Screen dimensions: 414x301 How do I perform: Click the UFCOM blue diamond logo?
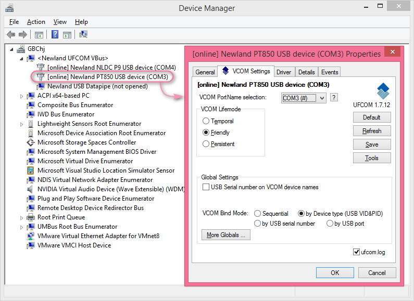(383, 91)
